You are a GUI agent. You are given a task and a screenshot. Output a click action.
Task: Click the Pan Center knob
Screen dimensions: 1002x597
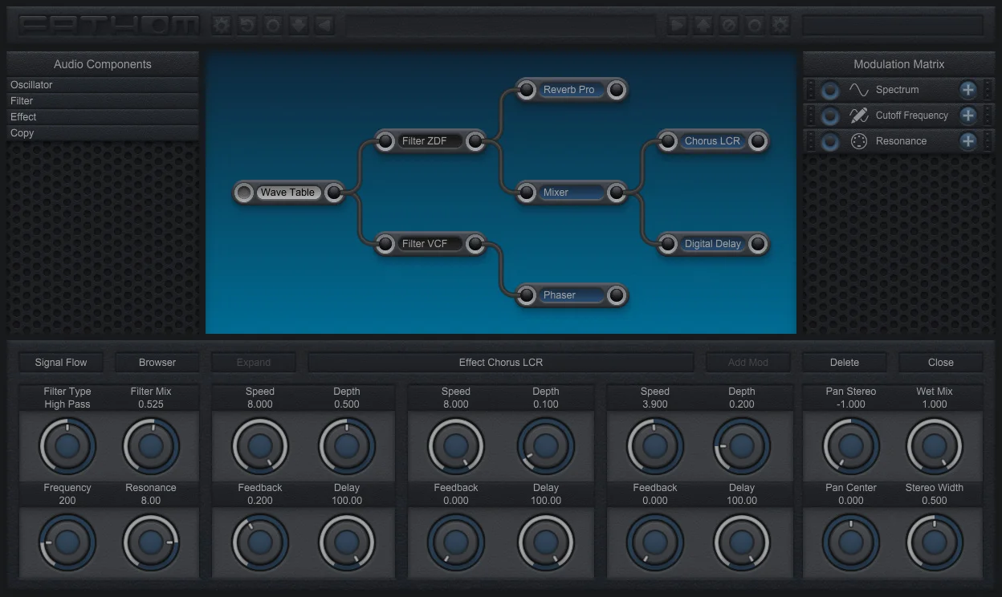click(851, 542)
